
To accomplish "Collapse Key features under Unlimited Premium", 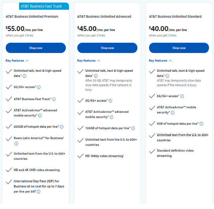I will point(17,60).
